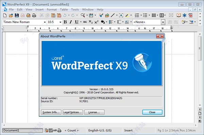This screenshot has height=135, width=204.
Task: Click the blue asterisk icon on top toolbar
Action: click(185, 15)
